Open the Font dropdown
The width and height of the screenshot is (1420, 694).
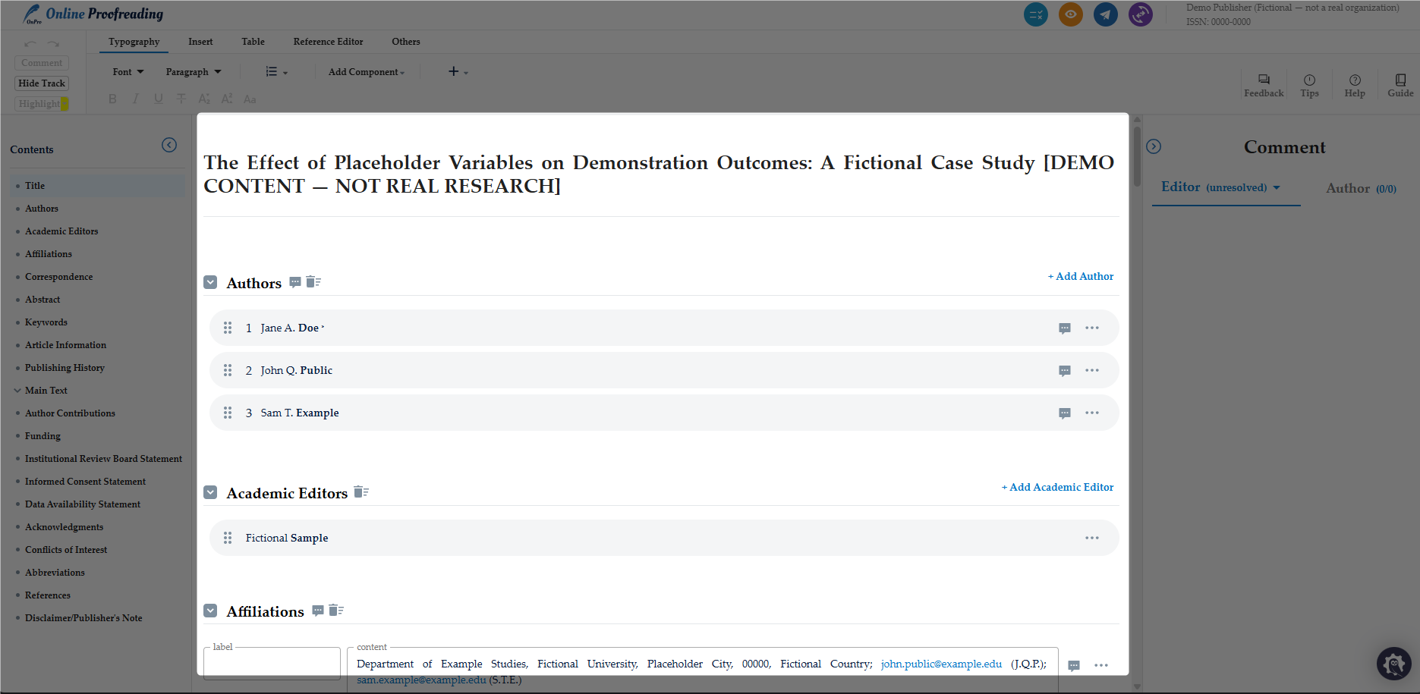click(x=128, y=72)
